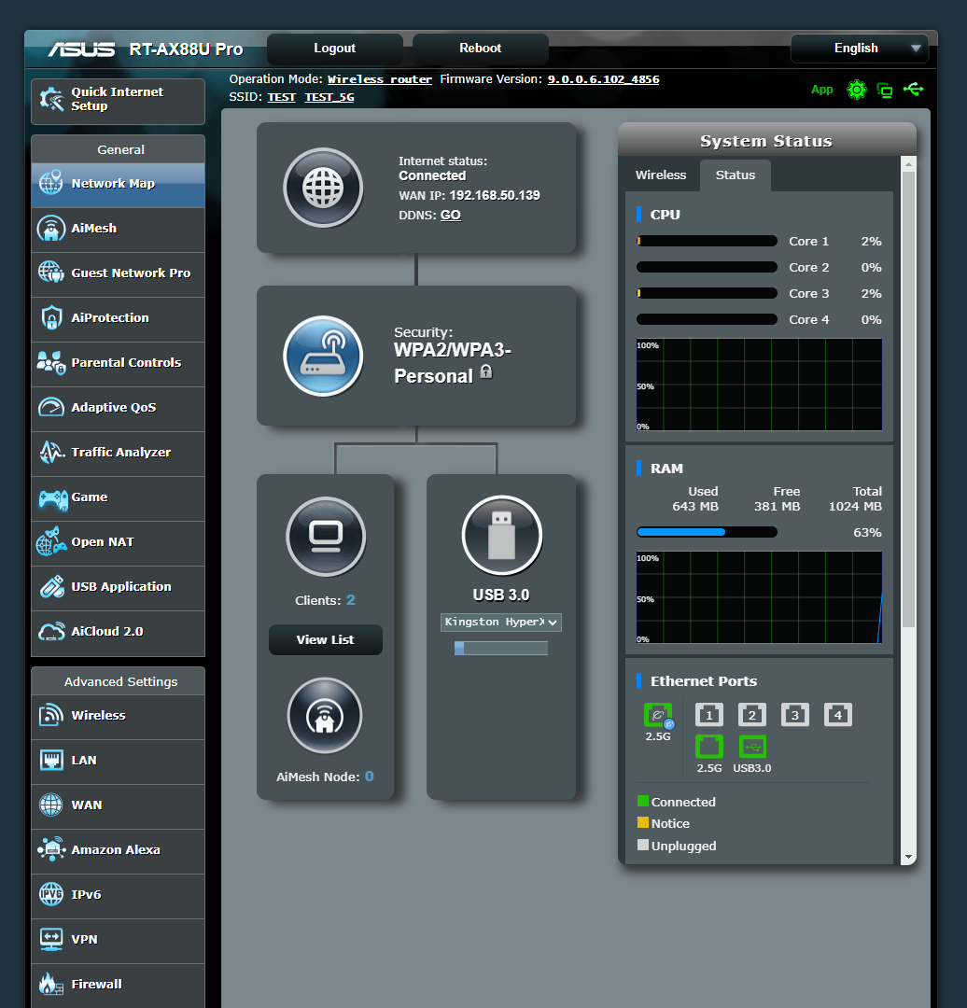Go to AiCloud 2.0 menu

118,633
